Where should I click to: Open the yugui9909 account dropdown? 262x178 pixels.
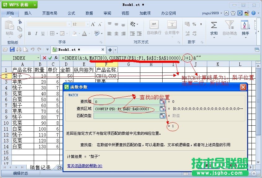tap(221, 13)
